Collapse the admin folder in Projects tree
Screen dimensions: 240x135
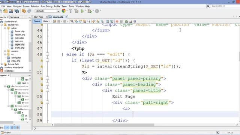click(5, 28)
